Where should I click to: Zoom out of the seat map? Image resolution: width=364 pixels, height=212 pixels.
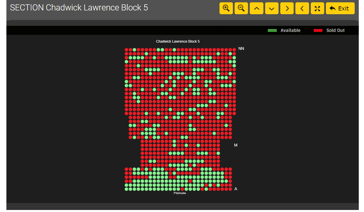click(x=241, y=8)
